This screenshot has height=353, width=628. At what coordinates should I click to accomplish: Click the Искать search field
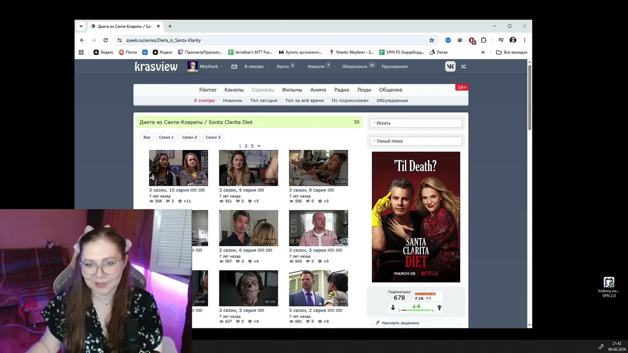click(x=416, y=123)
